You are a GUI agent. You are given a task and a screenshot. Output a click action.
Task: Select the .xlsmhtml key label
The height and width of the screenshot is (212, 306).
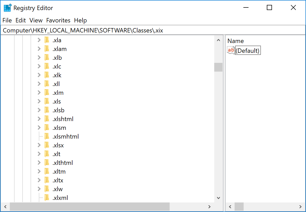[65, 137]
